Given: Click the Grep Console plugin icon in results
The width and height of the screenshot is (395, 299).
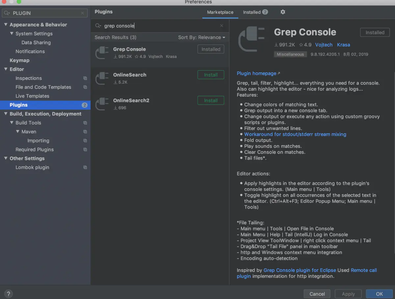Looking at the screenshot, I should tap(102, 53).
